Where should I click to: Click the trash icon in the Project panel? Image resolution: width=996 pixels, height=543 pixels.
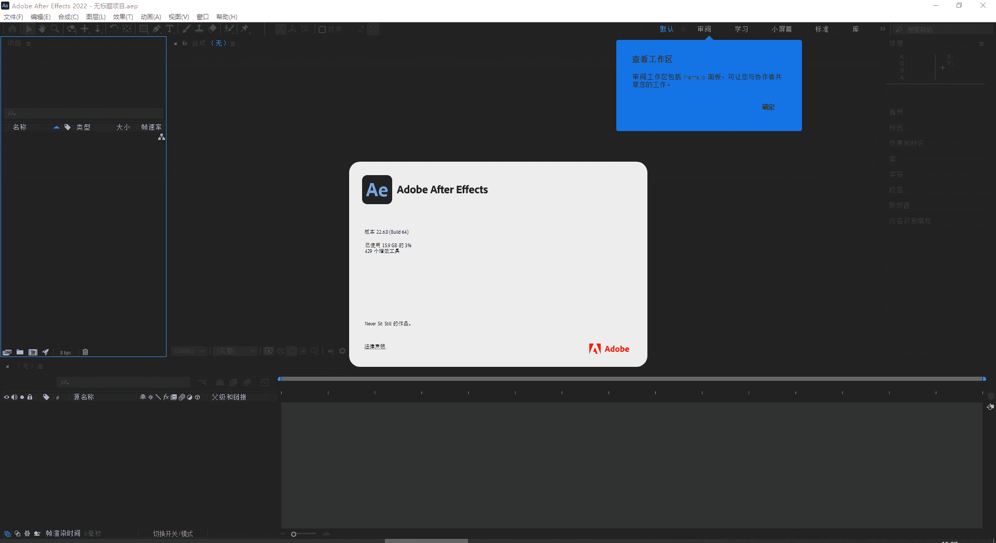86,352
